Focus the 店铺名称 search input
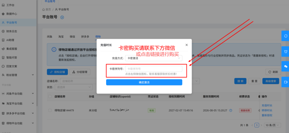289x133 pixels. (79, 81)
